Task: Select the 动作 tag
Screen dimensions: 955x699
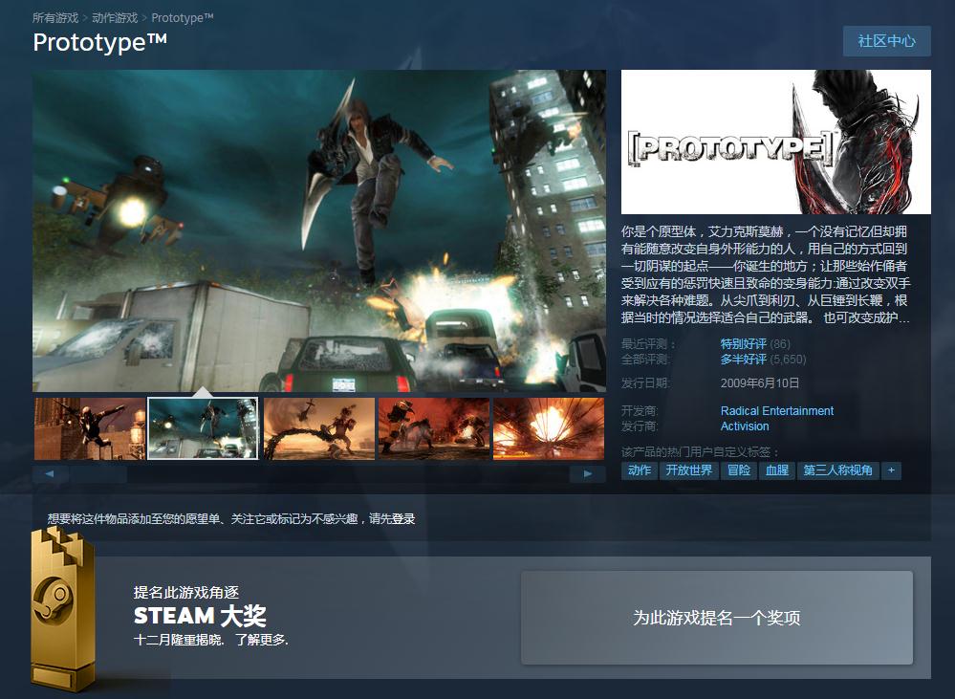Action: click(640, 470)
